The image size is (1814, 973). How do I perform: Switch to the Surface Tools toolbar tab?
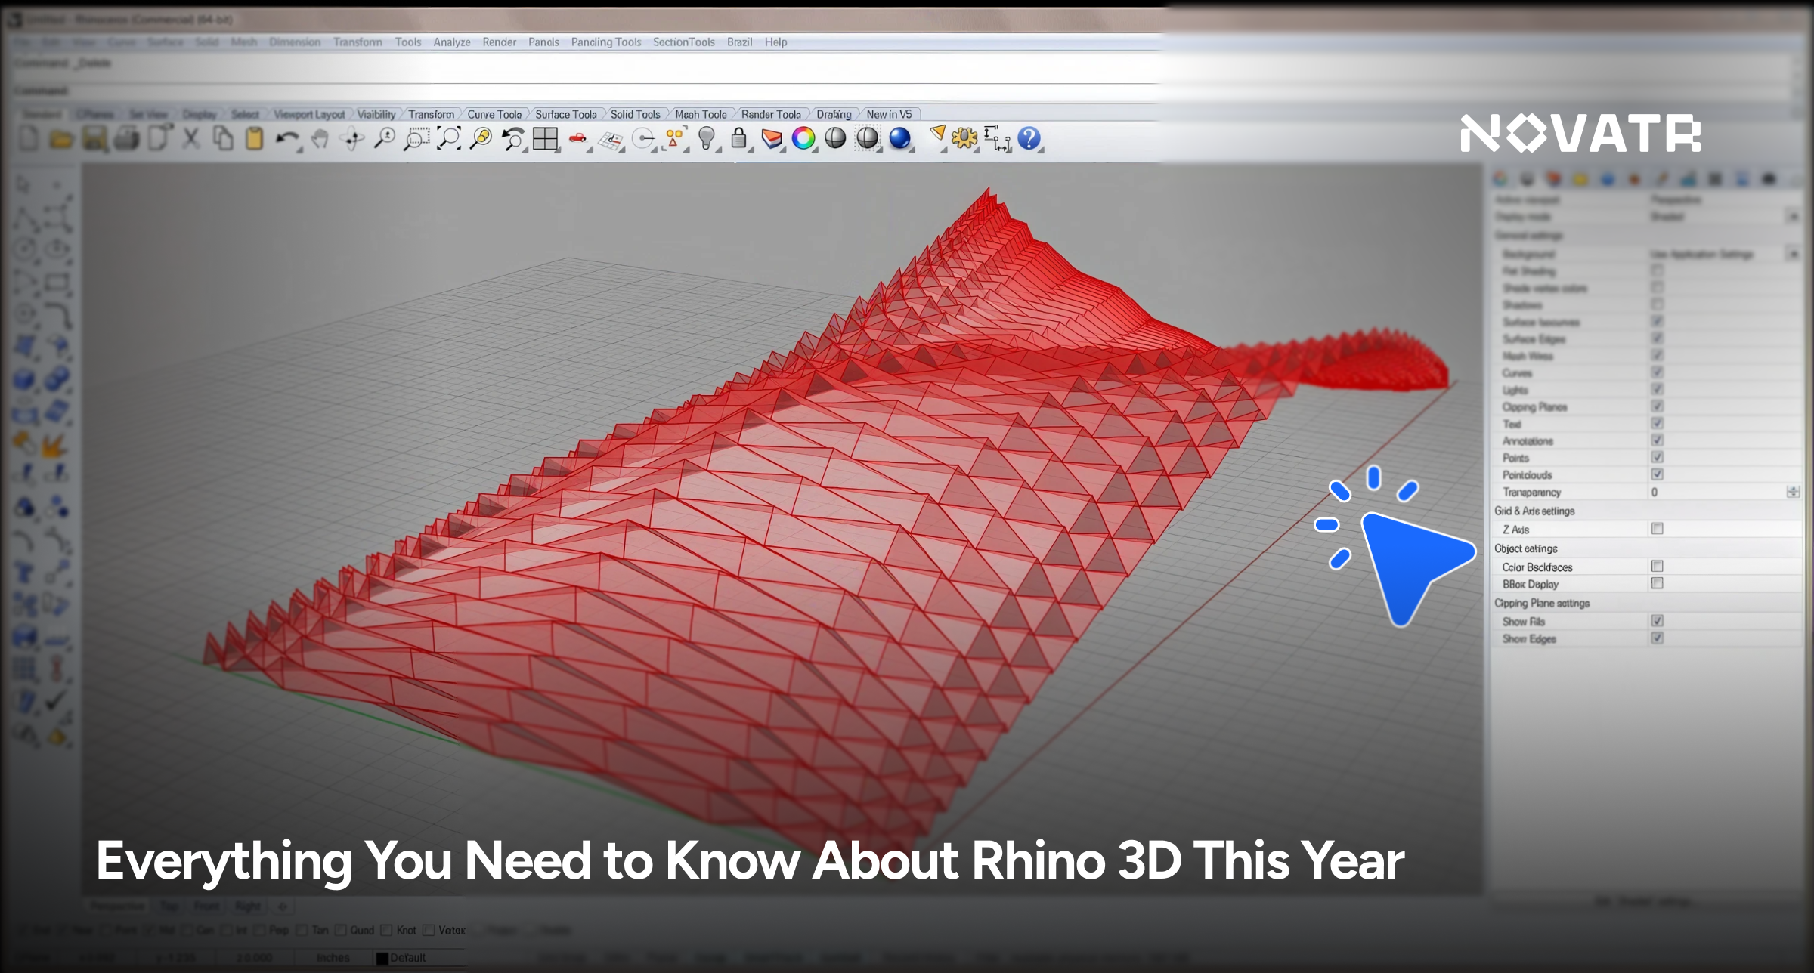click(566, 115)
